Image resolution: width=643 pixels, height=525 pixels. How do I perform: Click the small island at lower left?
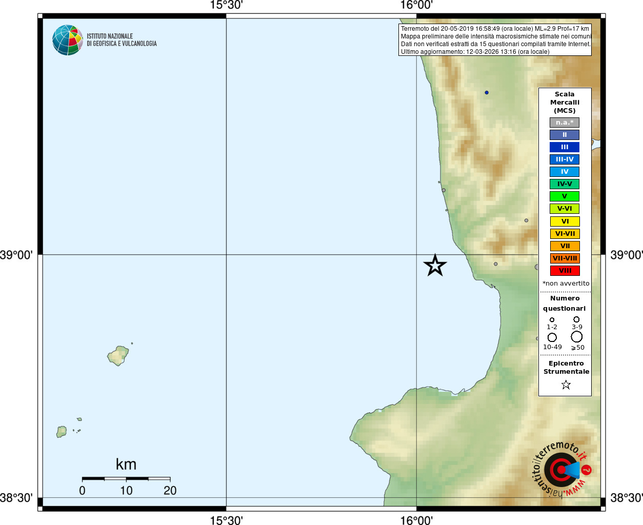[62, 432]
